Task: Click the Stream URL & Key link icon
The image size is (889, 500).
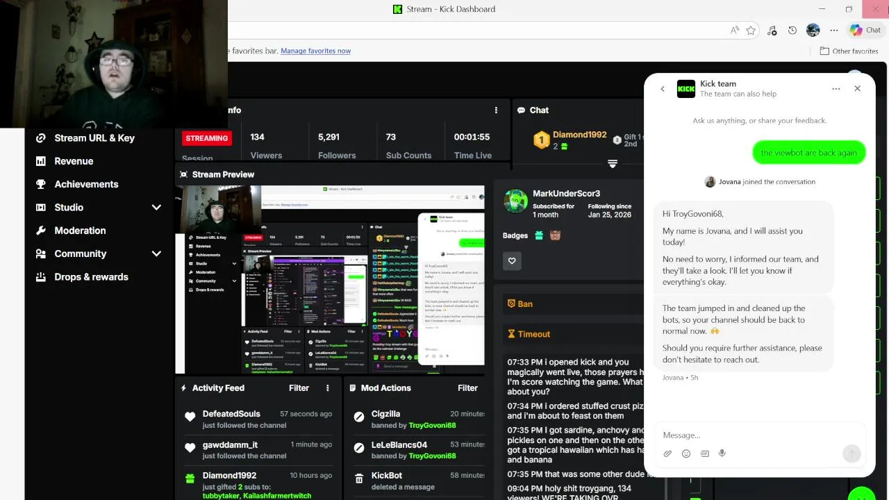Action: (x=41, y=137)
